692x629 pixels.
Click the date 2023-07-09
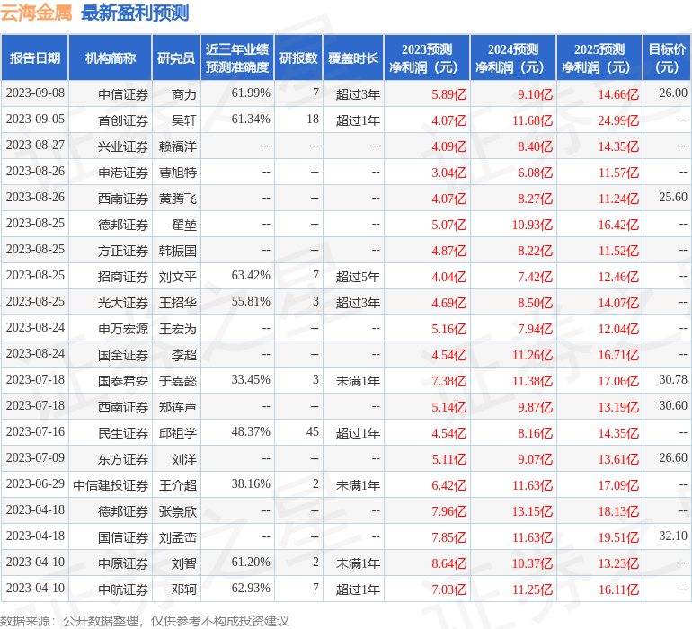(35, 457)
